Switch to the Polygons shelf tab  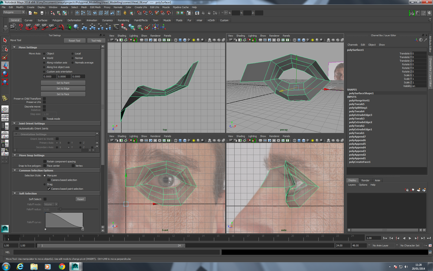click(x=57, y=20)
